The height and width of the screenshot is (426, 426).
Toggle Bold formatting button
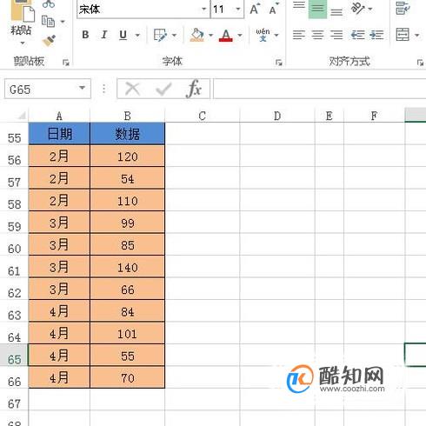coord(85,35)
